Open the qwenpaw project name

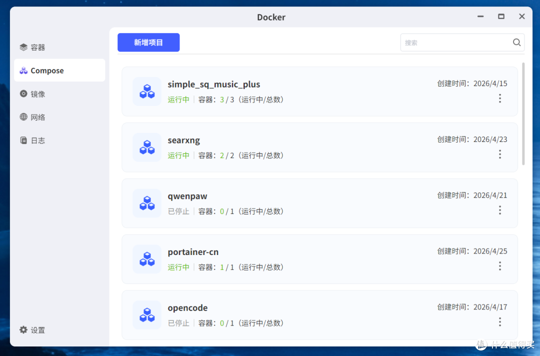[x=187, y=196]
